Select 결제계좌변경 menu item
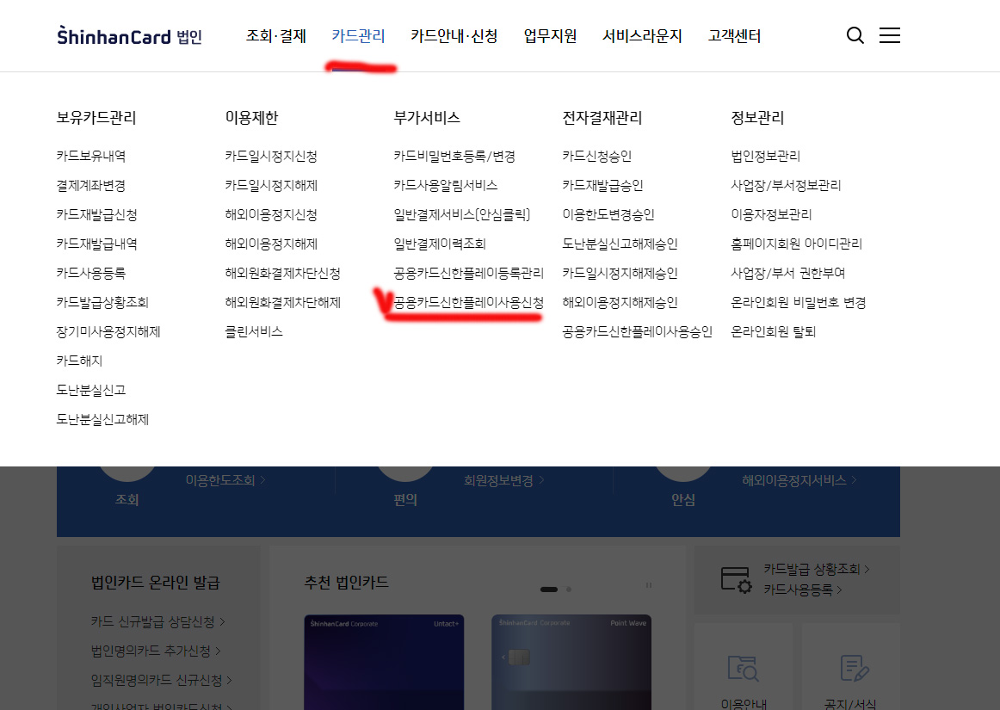Screen dimensions: 1000x710 tap(91, 185)
